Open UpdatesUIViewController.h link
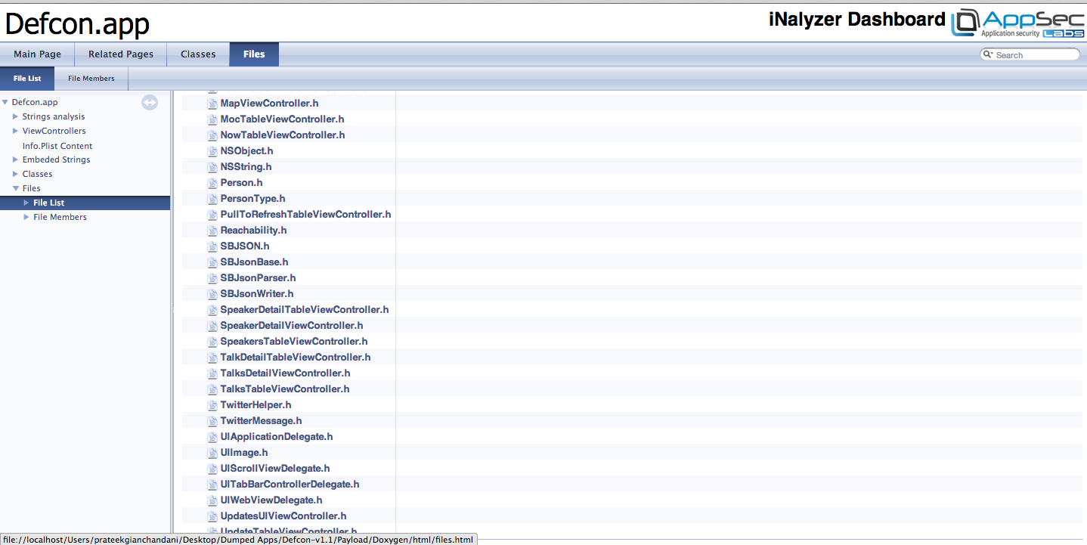Screen dimensions: 1087x545 (283, 516)
